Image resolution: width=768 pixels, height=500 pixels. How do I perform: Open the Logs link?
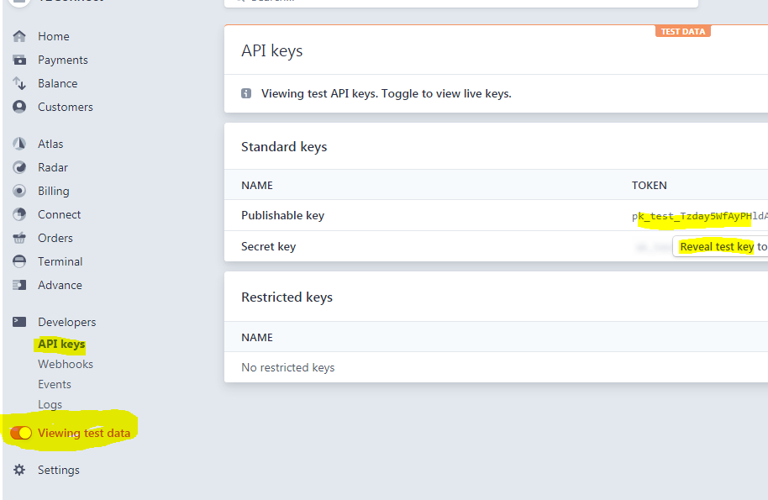pos(50,404)
